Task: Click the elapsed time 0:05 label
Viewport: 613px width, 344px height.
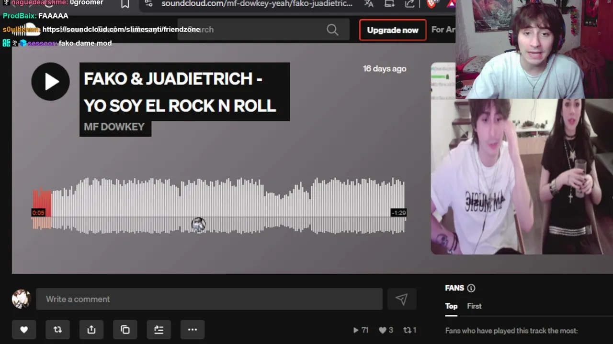Action: [x=38, y=213]
